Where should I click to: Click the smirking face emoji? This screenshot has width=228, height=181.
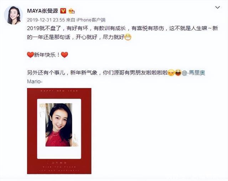pyautogui.click(x=171, y=73)
